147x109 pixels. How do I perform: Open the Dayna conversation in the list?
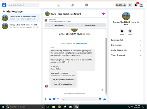tap(21, 18)
